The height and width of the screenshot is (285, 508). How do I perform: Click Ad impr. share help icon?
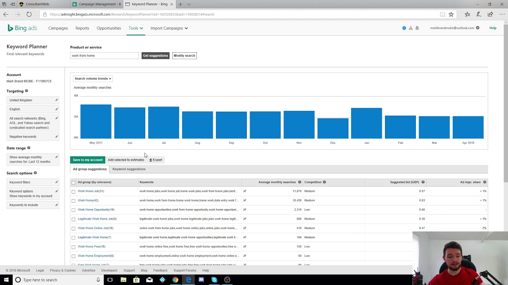[x=485, y=182]
